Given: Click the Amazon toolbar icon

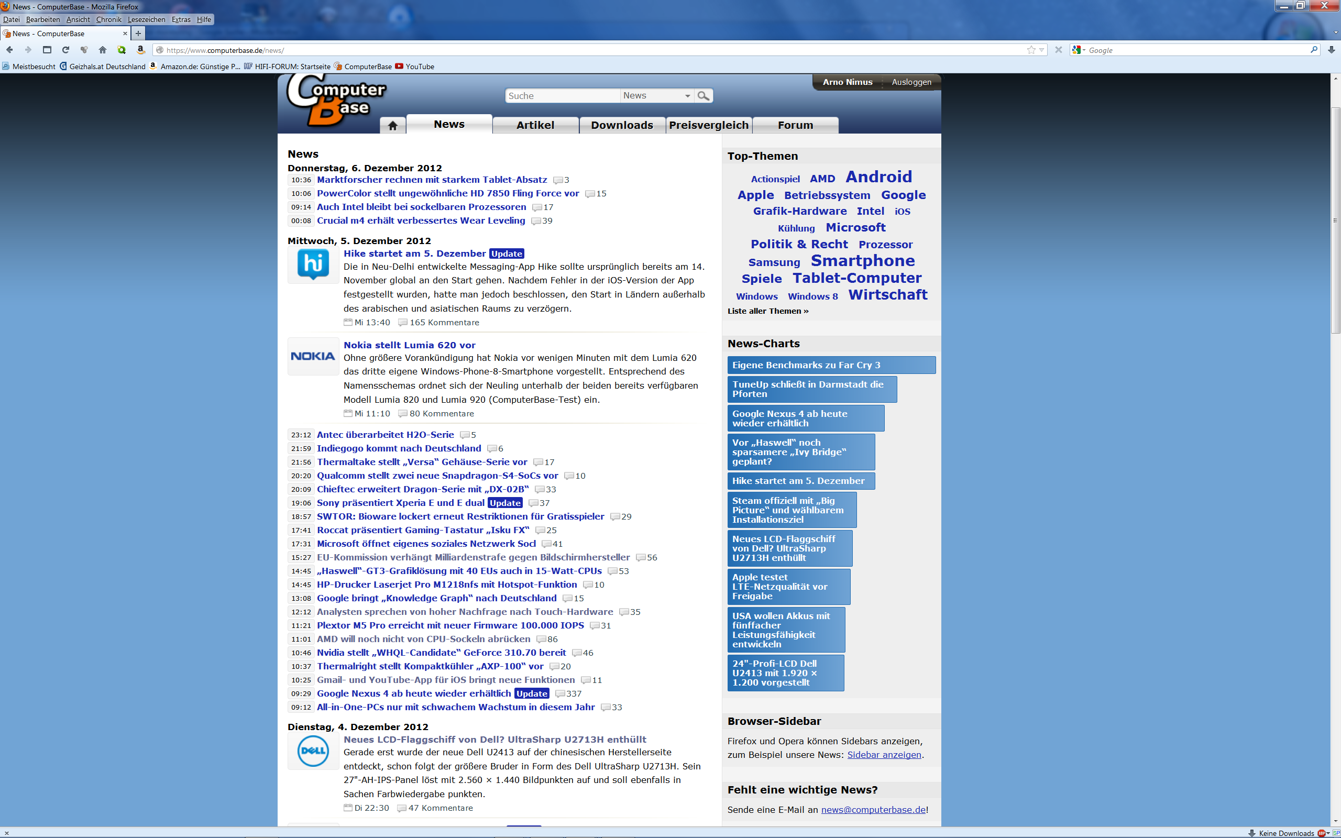Looking at the screenshot, I should pyautogui.click(x=141, y=50).
